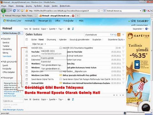153x115 pixels.
Task: Check the YouTube message checkbox
Action: [x=27, y=52]
